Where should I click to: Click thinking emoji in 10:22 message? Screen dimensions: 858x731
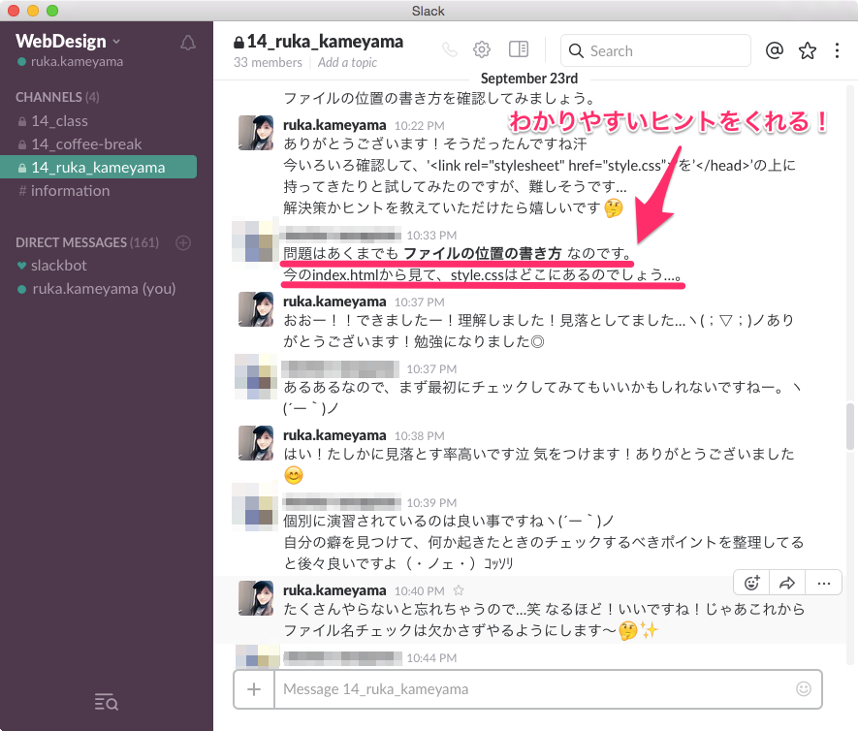614,207
